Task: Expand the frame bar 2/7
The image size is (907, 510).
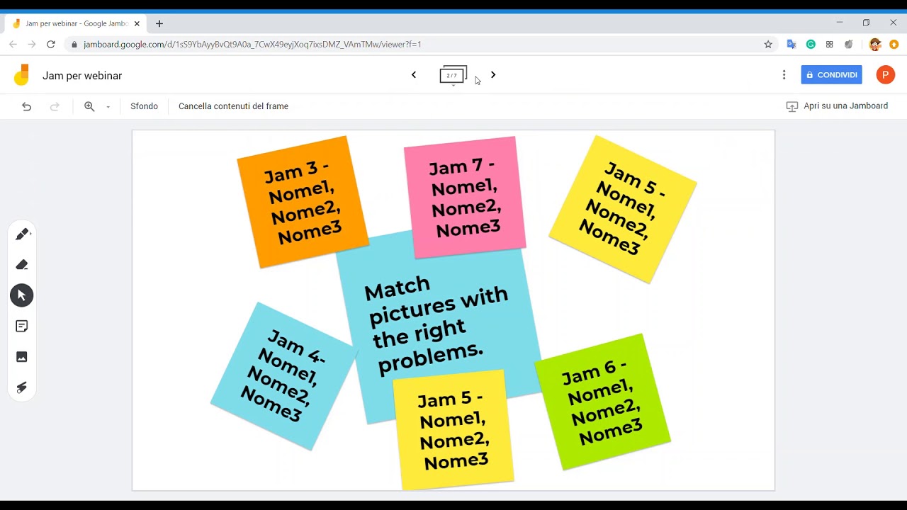Action: (x=453, y=75)
